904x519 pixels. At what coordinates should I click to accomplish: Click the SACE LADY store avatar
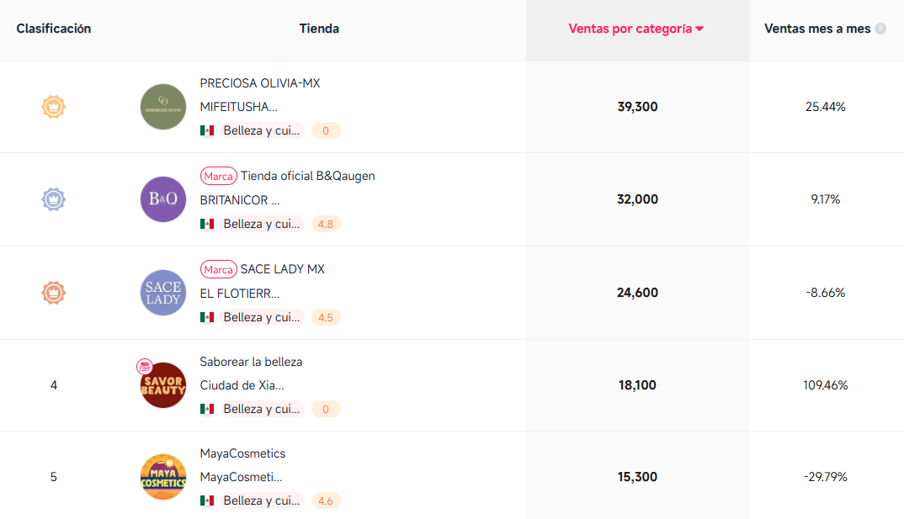tap(163, 293)
